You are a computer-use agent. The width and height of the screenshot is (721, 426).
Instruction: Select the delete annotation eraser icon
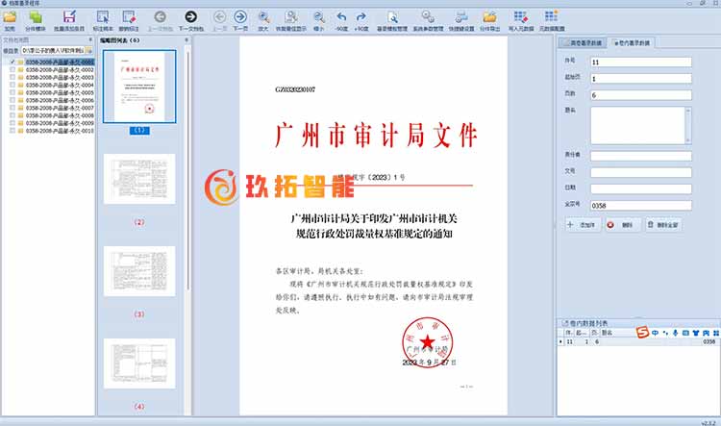pyautogui.click(x=129, y=17)
